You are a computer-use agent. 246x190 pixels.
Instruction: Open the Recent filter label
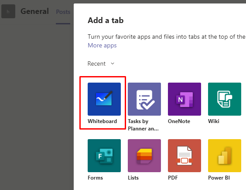coord(96,63)
